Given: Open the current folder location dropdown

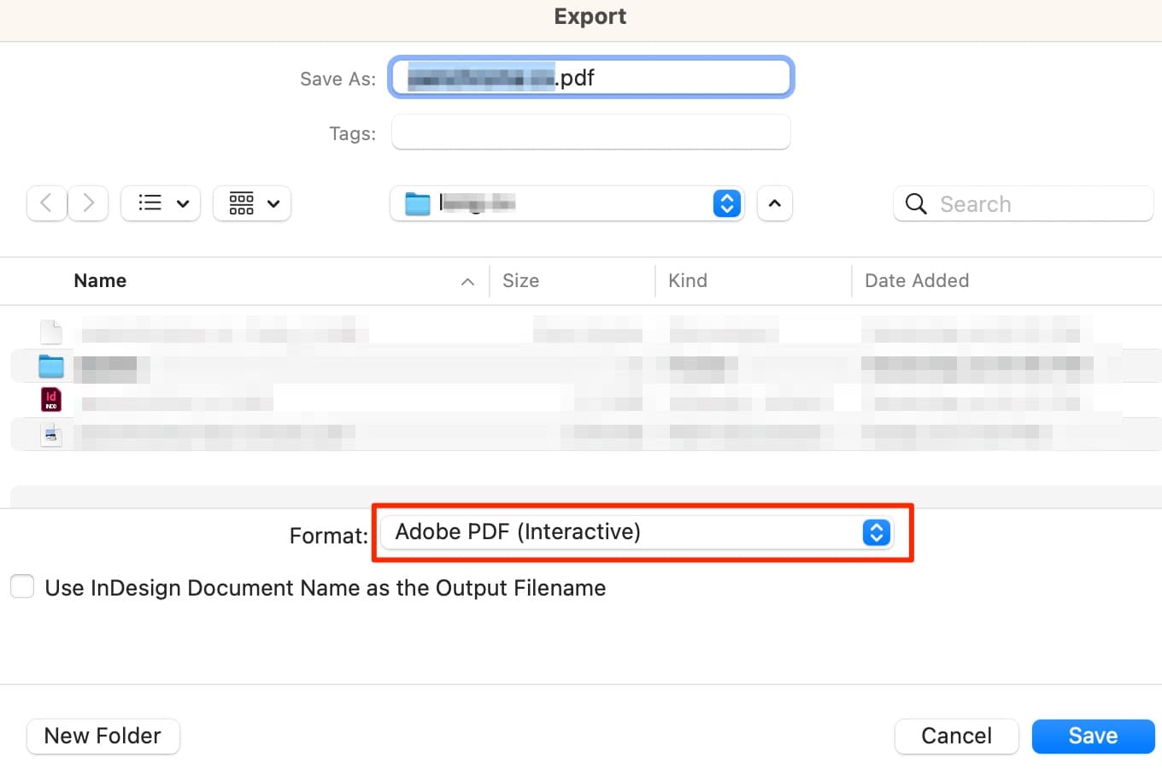Looking at the screenshot, I should (x=726, y=203).
